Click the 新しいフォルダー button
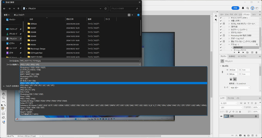262x138 pixels. pos(19,15)
